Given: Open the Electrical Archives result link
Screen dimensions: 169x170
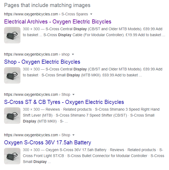Looking at the screenshot, I should pyautogui.click(x=58, y=22).
